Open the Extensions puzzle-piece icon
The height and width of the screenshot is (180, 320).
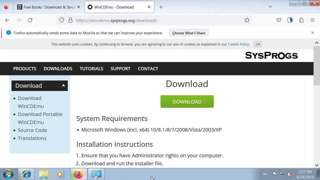(301, 20)
